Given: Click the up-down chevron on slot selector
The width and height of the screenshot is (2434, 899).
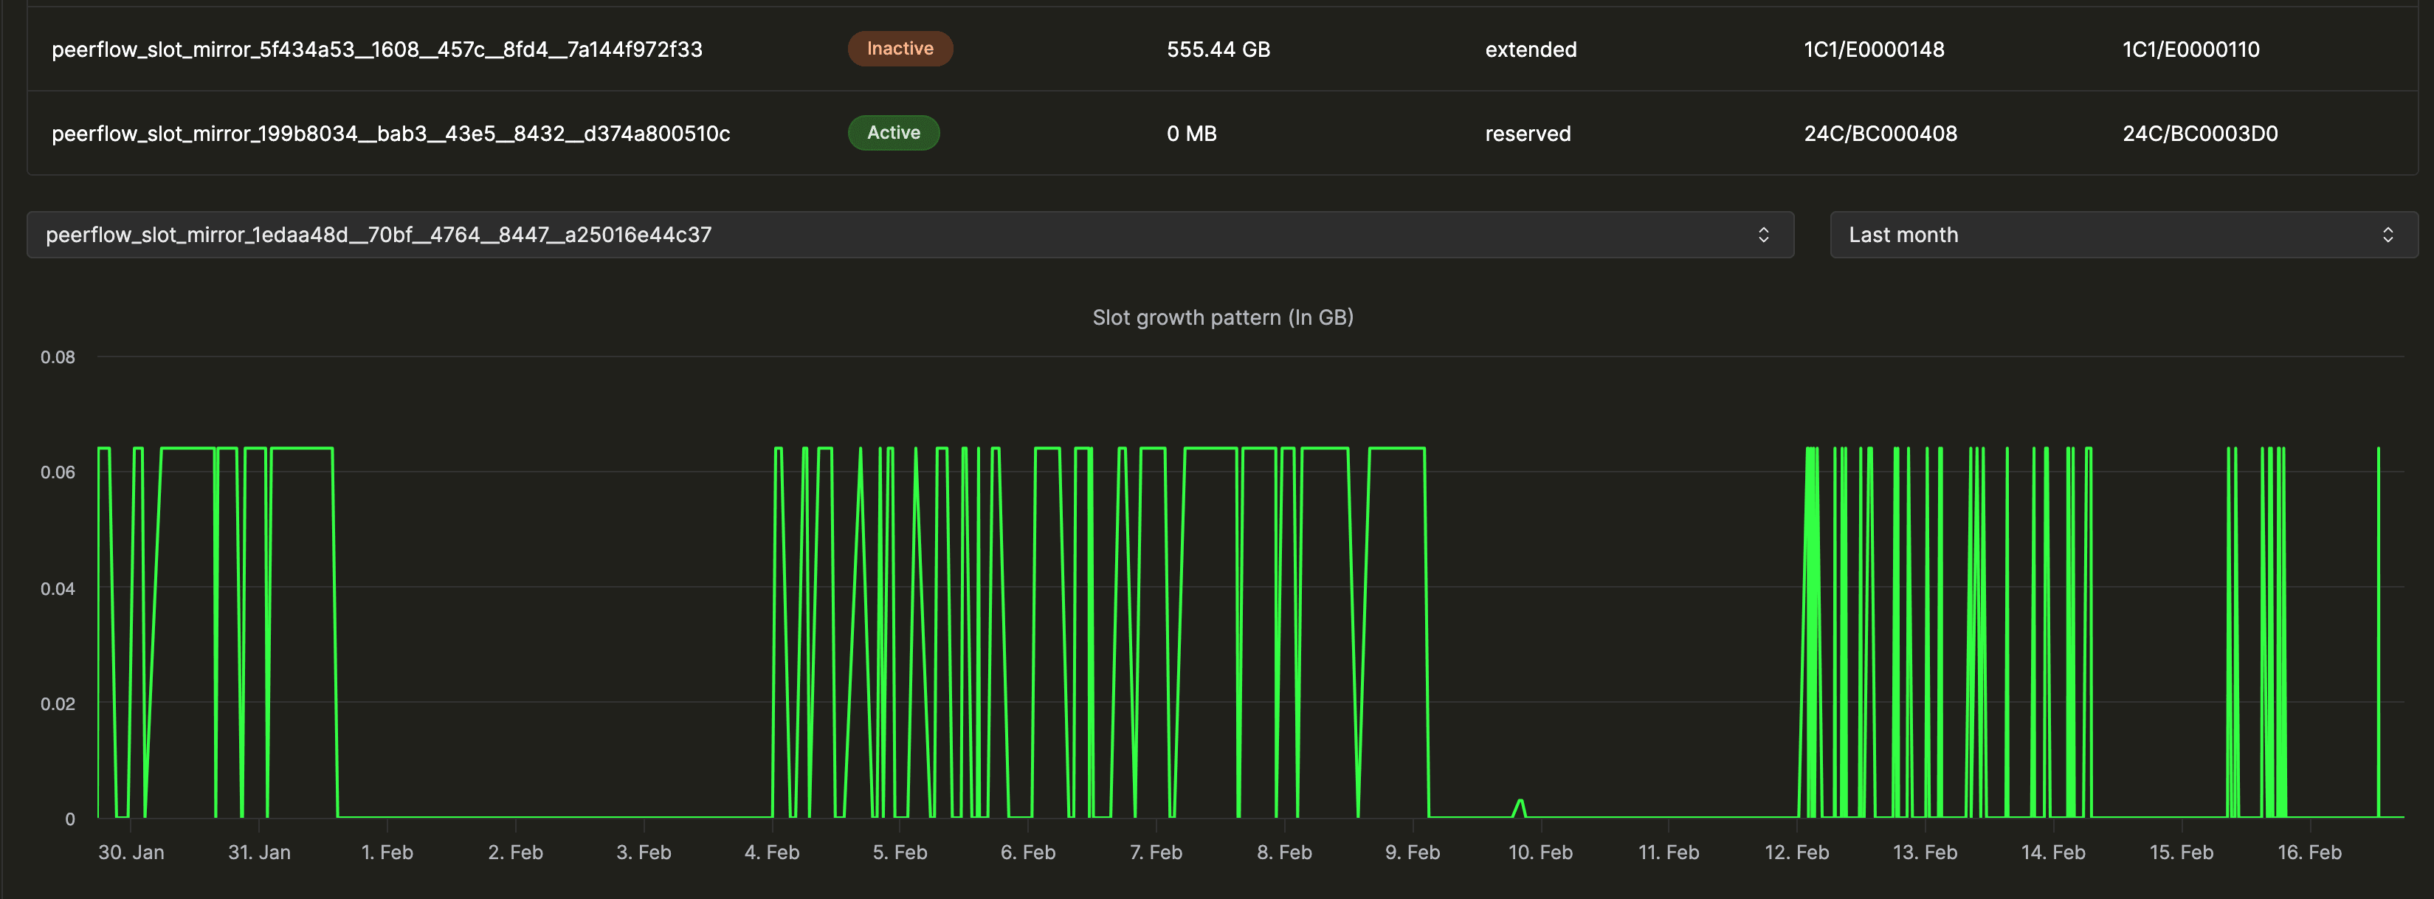Looking at the screenshot, I should 1763,235.
